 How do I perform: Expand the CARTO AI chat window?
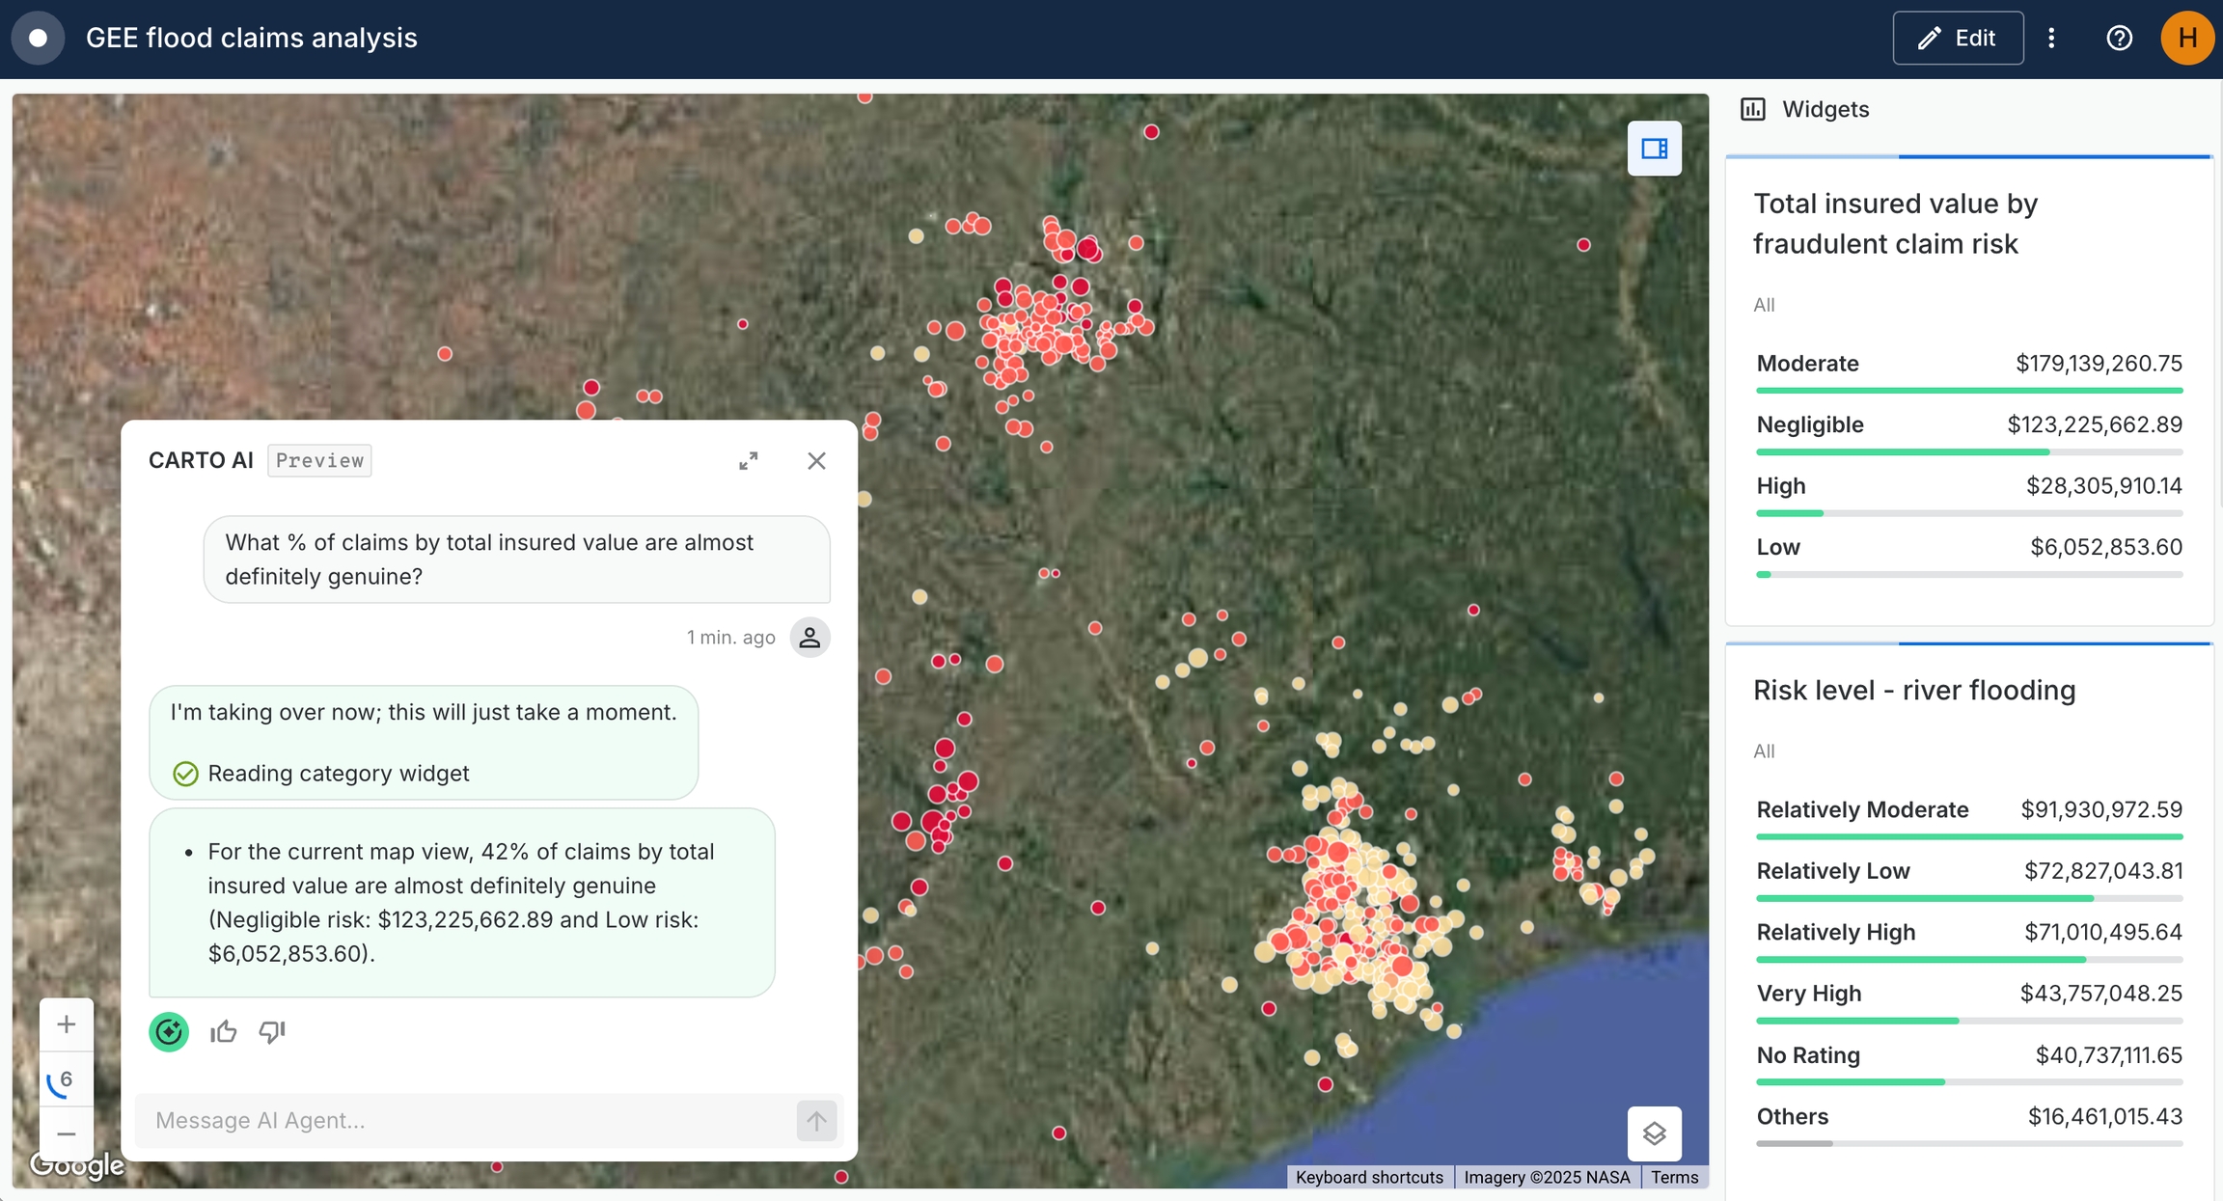point(749,460)
